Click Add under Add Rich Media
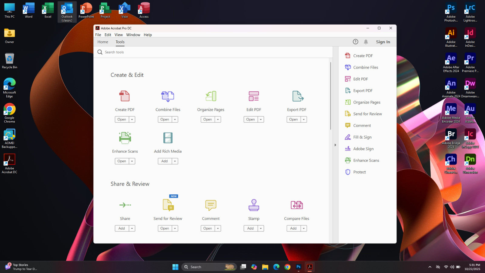 (165, 161)
